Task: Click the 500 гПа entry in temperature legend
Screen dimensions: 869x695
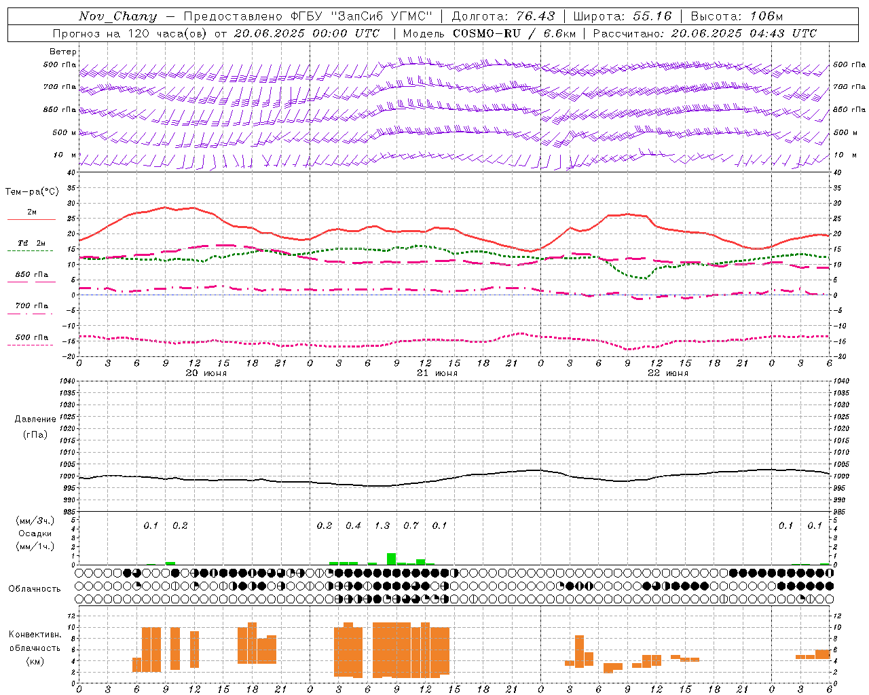Action: click(32, 337)
